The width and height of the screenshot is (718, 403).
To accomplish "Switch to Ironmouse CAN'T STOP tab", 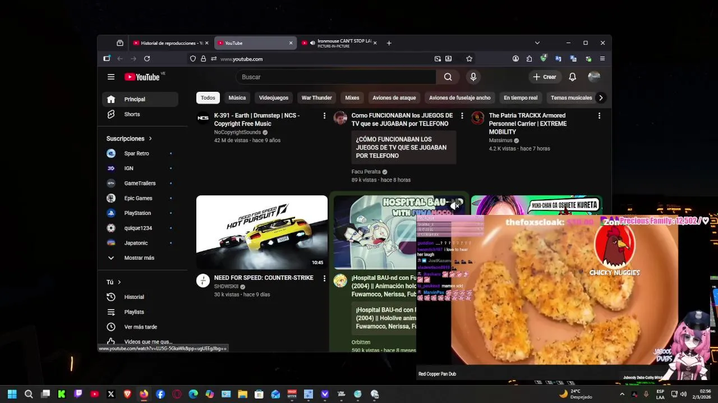I will point(339,43).
